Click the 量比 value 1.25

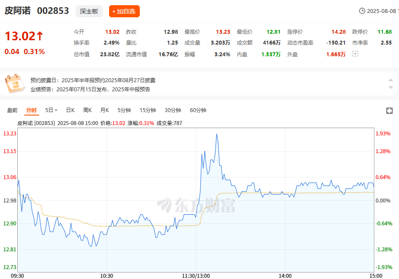click(x=172, y=43)
